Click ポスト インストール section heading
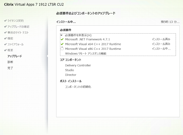183x135 pixels. pyautogui.click(x=71, y=81)
